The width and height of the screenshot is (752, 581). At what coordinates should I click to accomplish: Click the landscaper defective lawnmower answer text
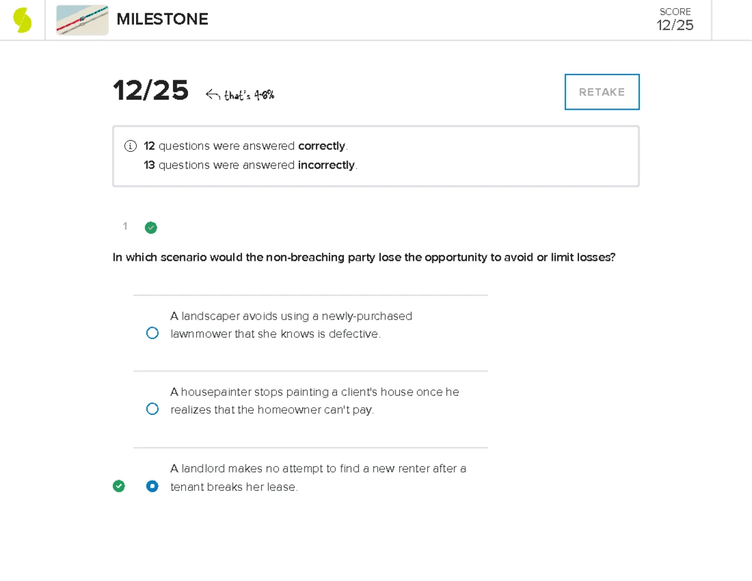tap(291, 325)
